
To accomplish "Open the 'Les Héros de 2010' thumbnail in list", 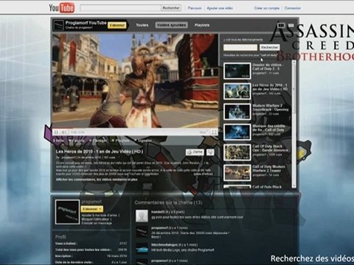I will [237, 91].
